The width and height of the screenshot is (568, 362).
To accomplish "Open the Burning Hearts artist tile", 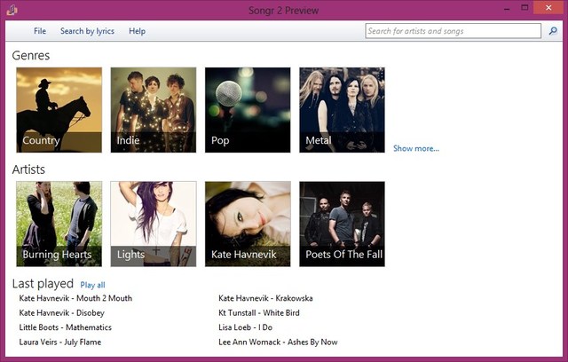I will 59,224.
